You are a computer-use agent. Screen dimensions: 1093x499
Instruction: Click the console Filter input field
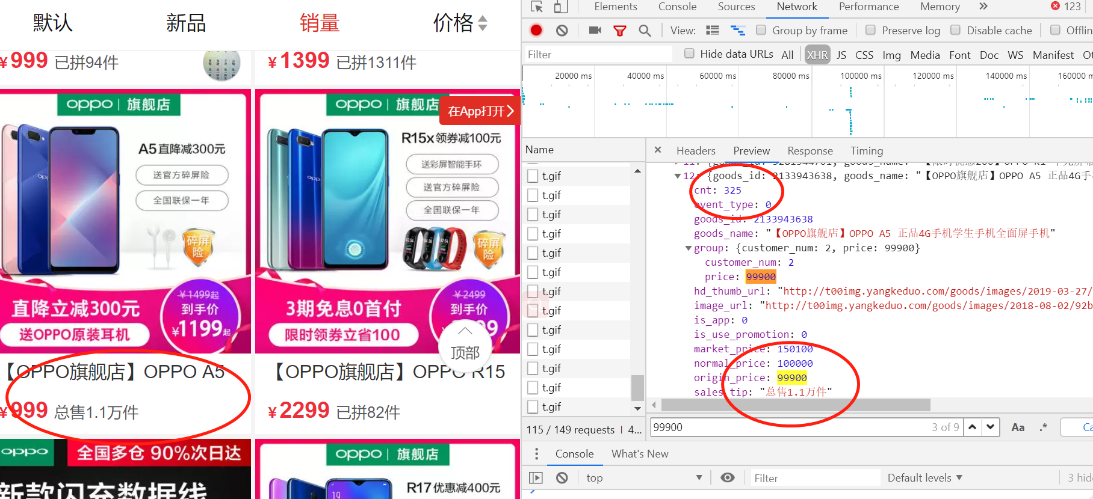[x=815, y=478]
